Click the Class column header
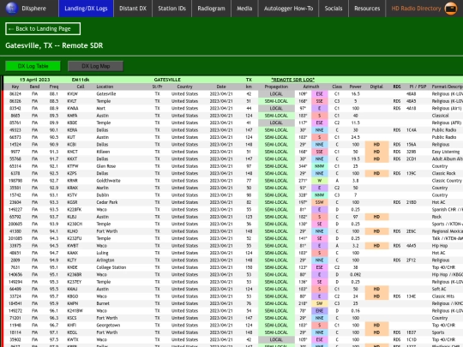Viewport: 463px width, 347px height. 337,87
